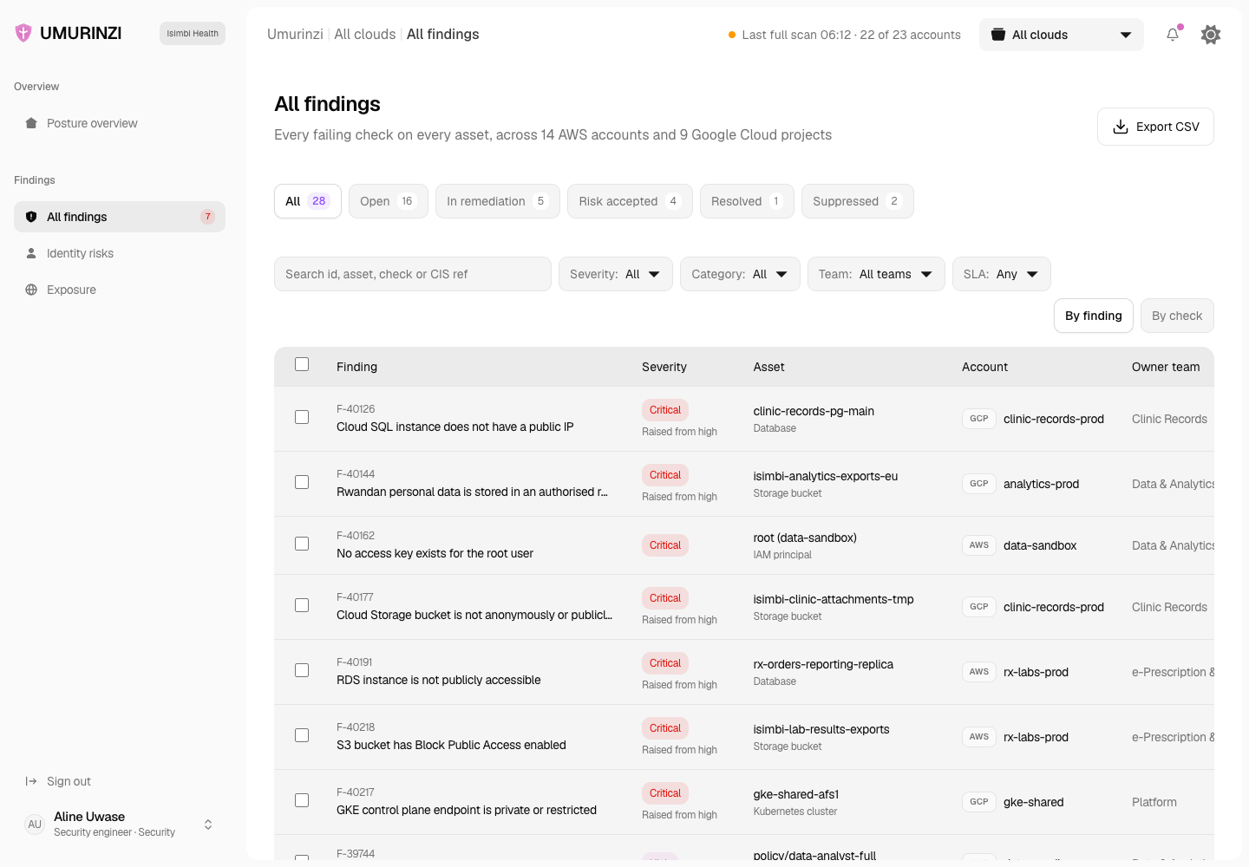Open the Severity filter dropdown

[x=616, y=274]
